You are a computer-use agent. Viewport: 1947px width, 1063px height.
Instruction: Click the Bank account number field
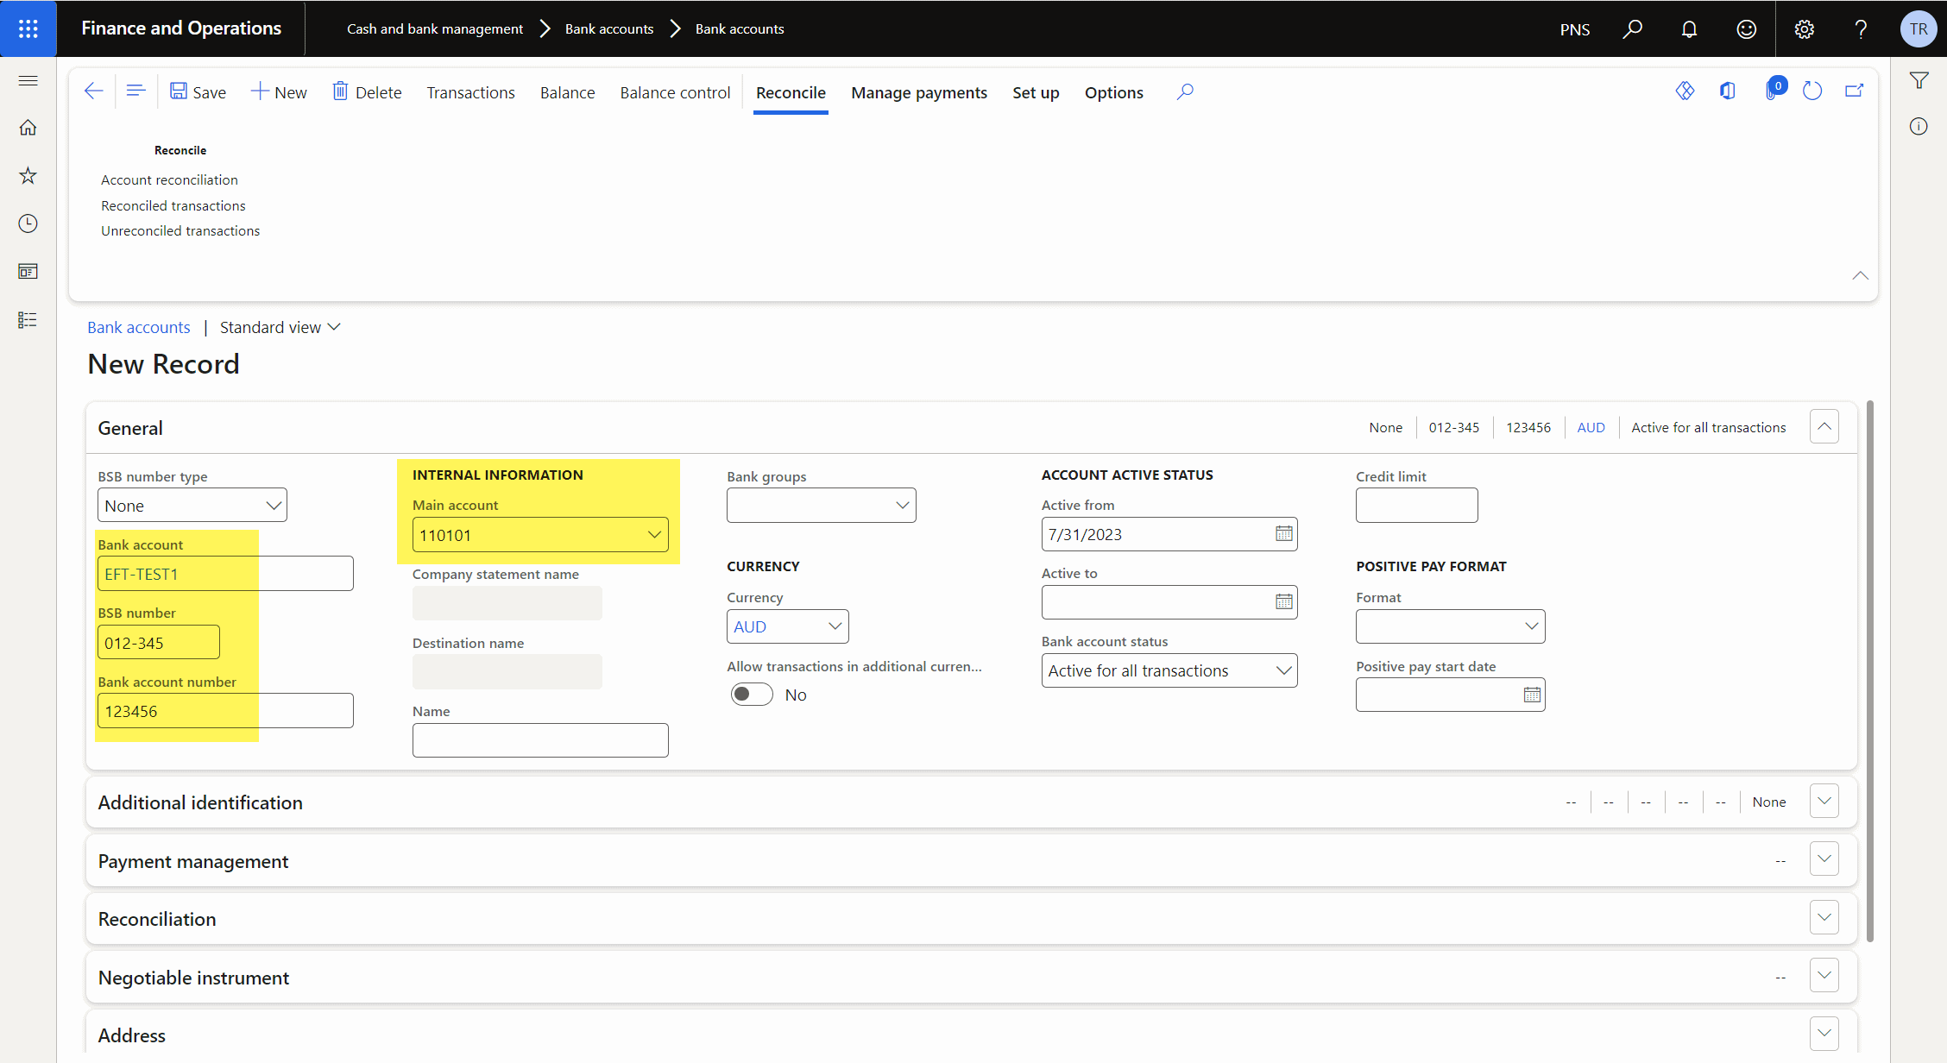[225, 711]
